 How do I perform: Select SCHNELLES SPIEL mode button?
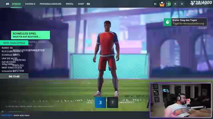pyautogui.click(x=30, y=35)
